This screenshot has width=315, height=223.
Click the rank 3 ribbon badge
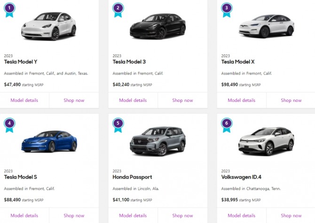point(227,8)
